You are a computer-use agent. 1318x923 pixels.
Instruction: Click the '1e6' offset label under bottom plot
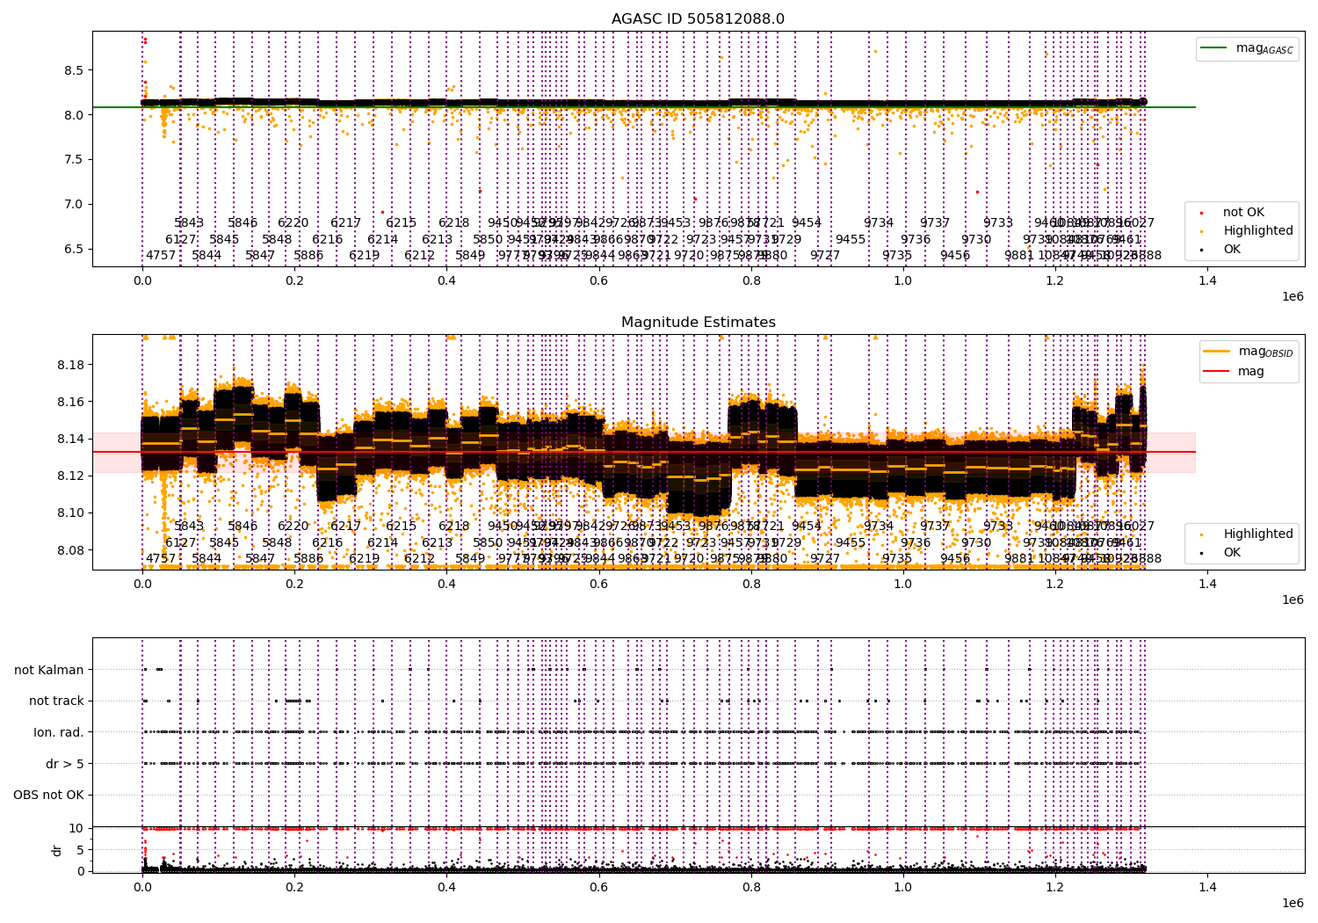[x=1293, y=903]
